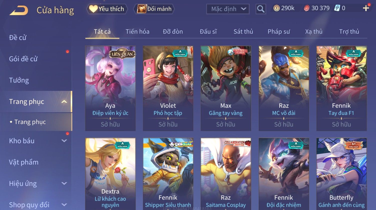Open search with the magnifier icon
This screenshot has height=210, width=376.
(261, 9)
